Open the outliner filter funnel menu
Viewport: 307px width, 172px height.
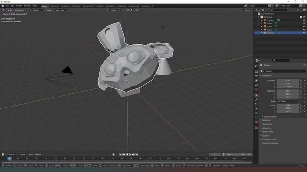pyautogui.click(x=299, y=10)
